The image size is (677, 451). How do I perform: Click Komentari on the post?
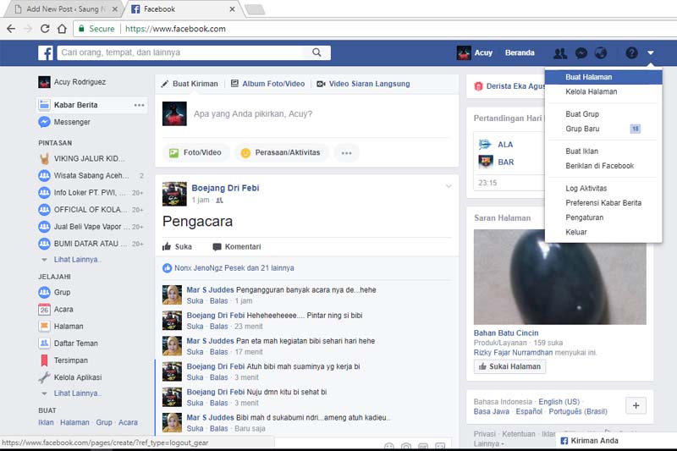pyautogui.click(x=237, y=247)
